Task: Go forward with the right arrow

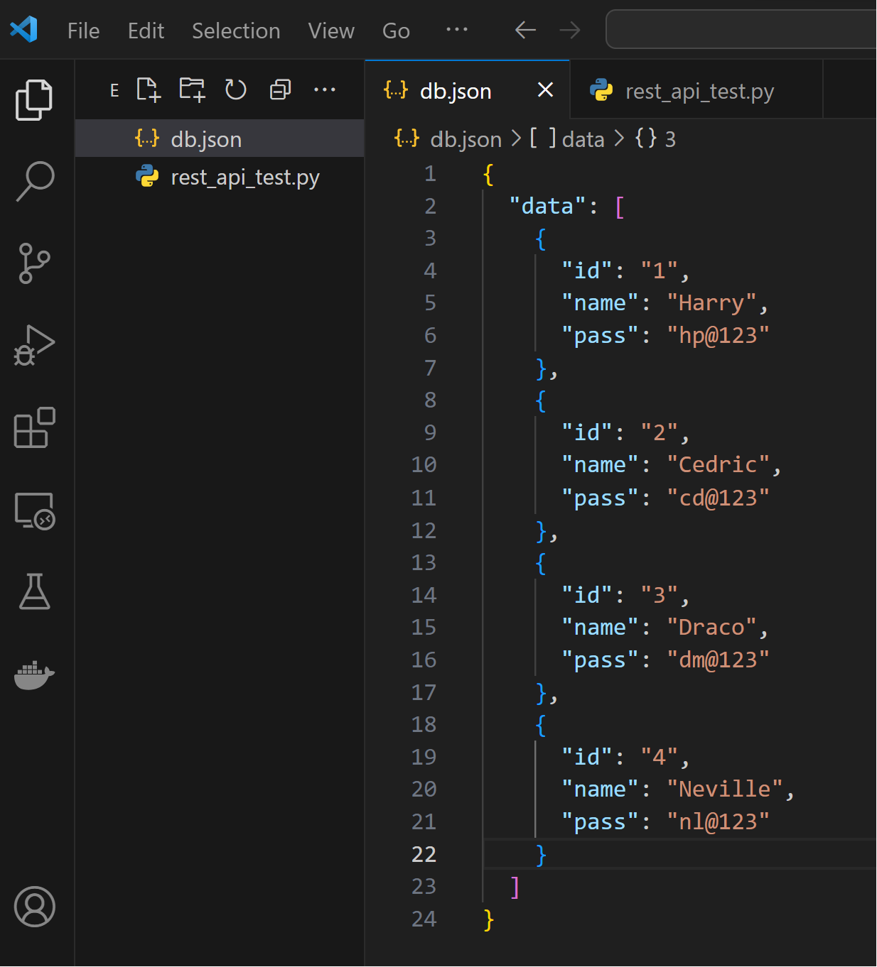Action: [570, 30]
